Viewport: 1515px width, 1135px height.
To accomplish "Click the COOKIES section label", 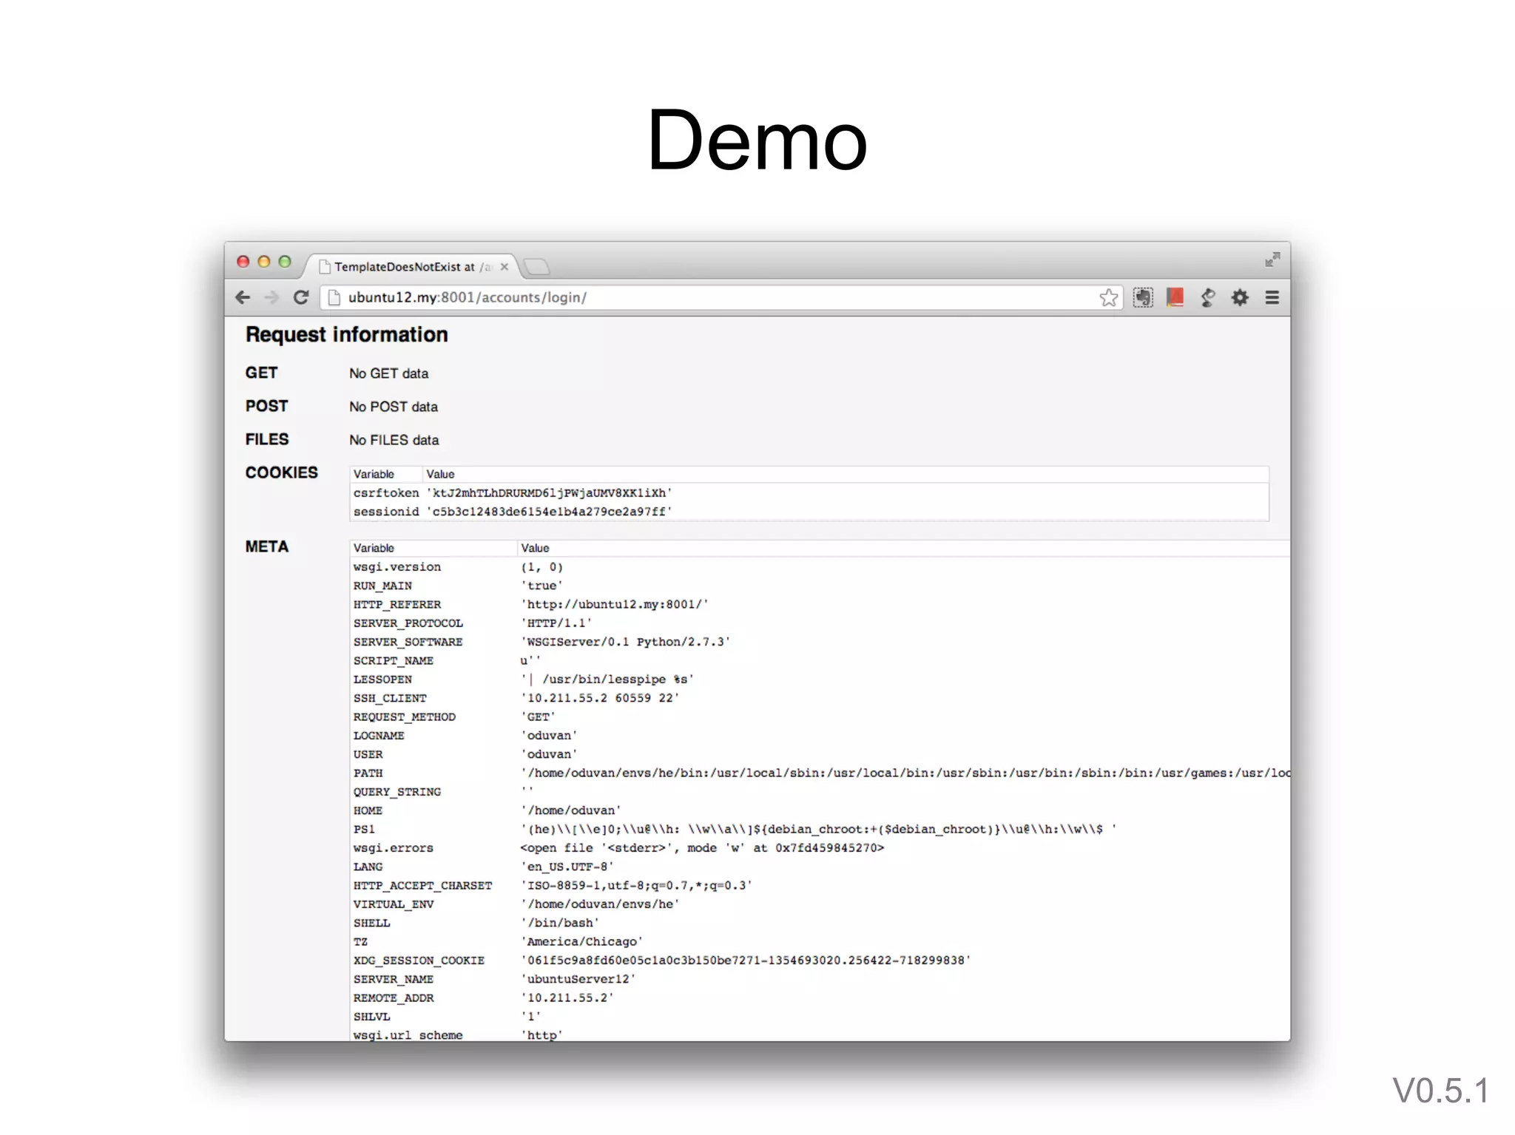I will [x=282, y=472].
